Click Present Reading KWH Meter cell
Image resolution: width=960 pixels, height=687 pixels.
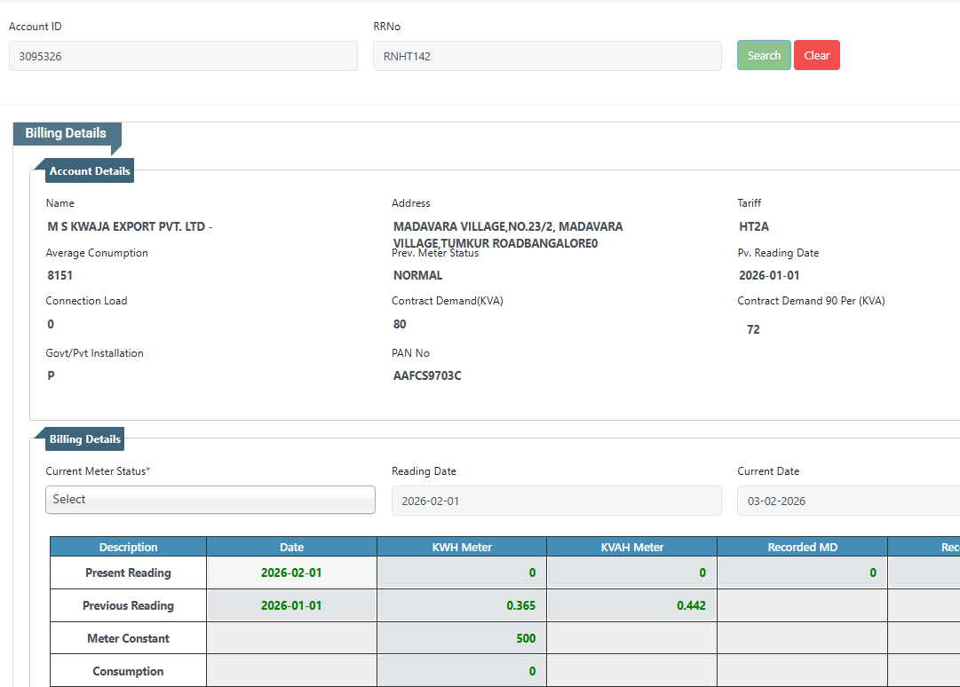click(x=462, y=573)
